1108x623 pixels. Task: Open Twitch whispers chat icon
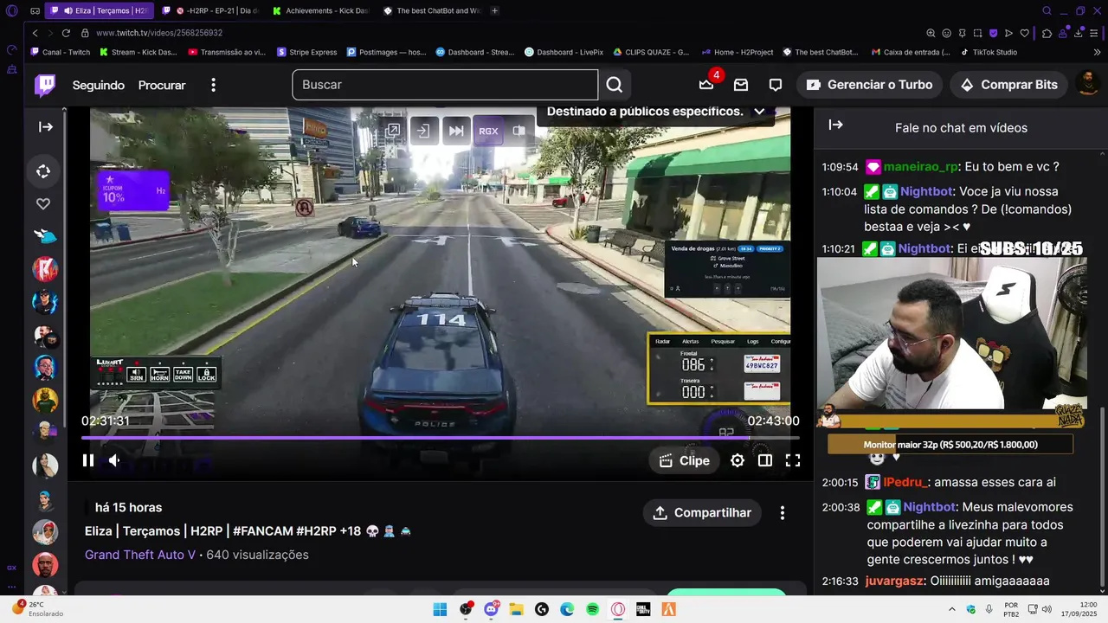(x=776, y=85)
